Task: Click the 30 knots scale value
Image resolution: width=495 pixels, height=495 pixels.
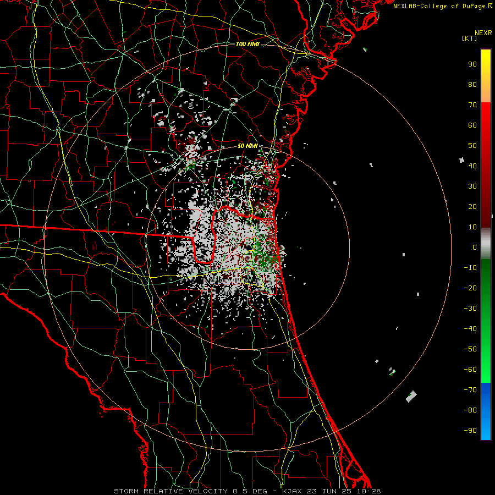Action: tap(472, 186)
